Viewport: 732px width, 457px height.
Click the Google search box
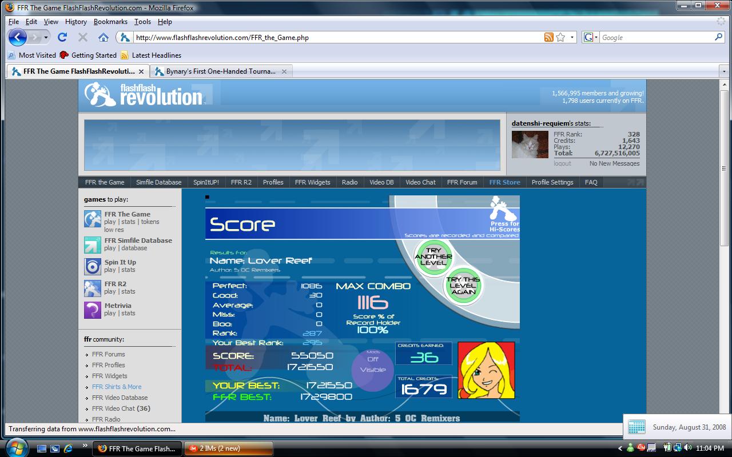[x=657, y=38]
